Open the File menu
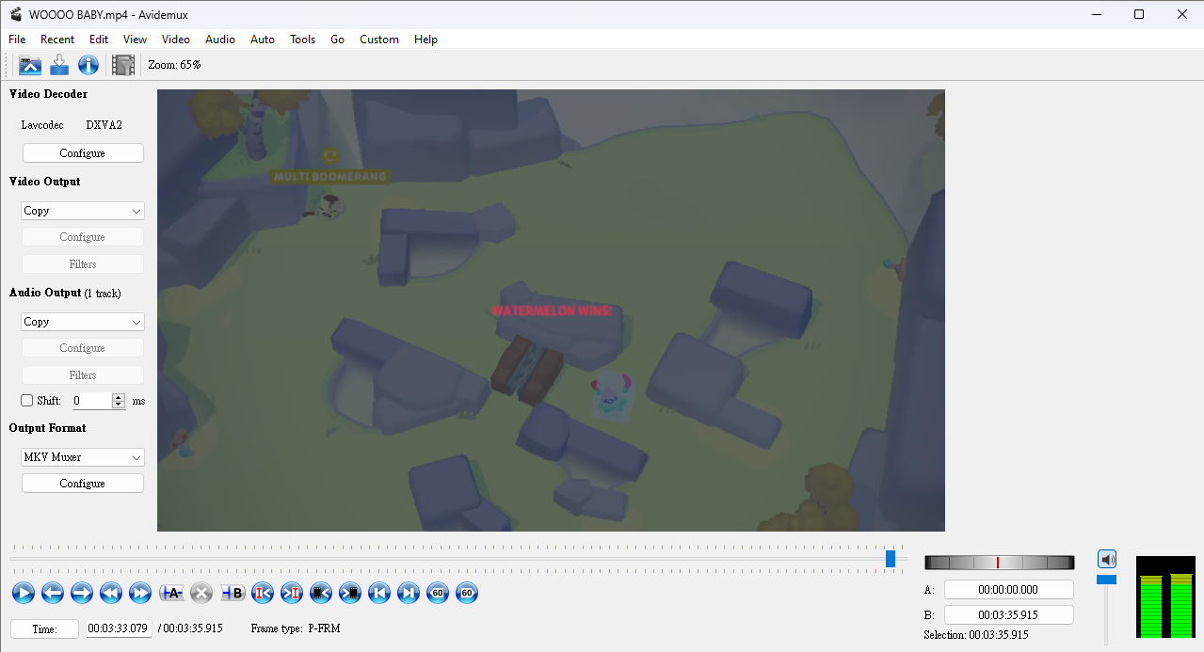Viewport: 1204px width, 652px height. point(17,40)
